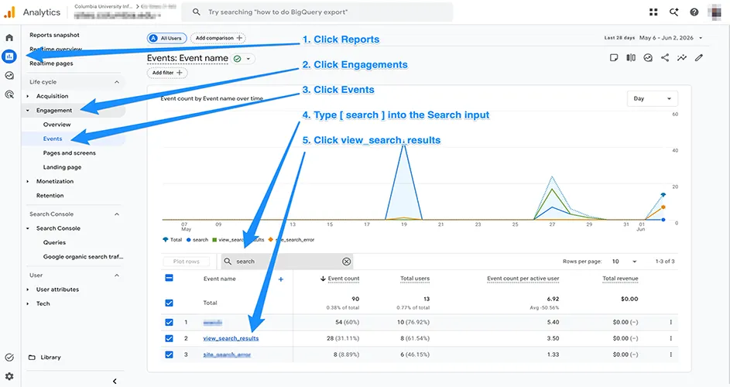Open the Help question mark icon
The width and height of the screenshot is (730, 387).
point(694,12)
